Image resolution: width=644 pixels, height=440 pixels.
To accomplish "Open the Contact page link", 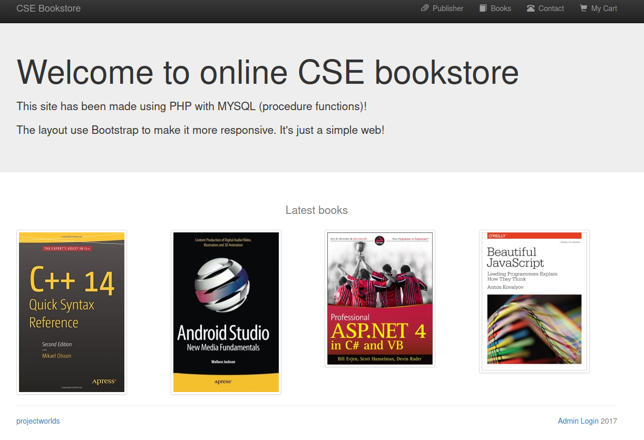I will [x=551, y=8].
